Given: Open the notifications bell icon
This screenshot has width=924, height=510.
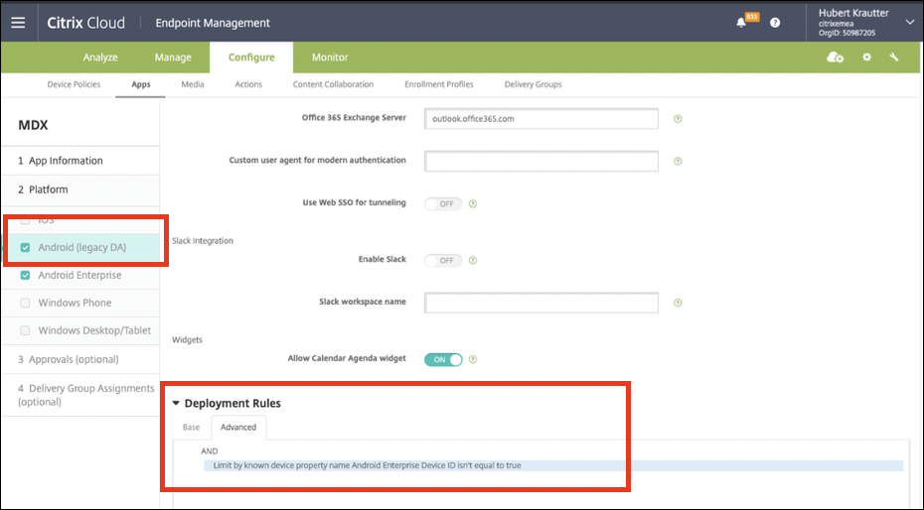Looking at the screenshot, I should pos(742,22).
